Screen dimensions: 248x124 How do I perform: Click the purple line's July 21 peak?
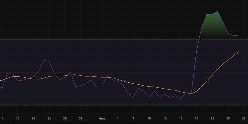point(44,61)
